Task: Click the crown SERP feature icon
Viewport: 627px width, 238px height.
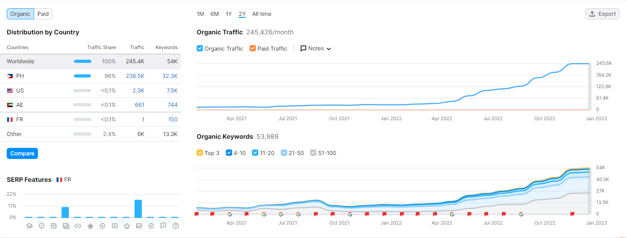Action: (x=127, y=226)
